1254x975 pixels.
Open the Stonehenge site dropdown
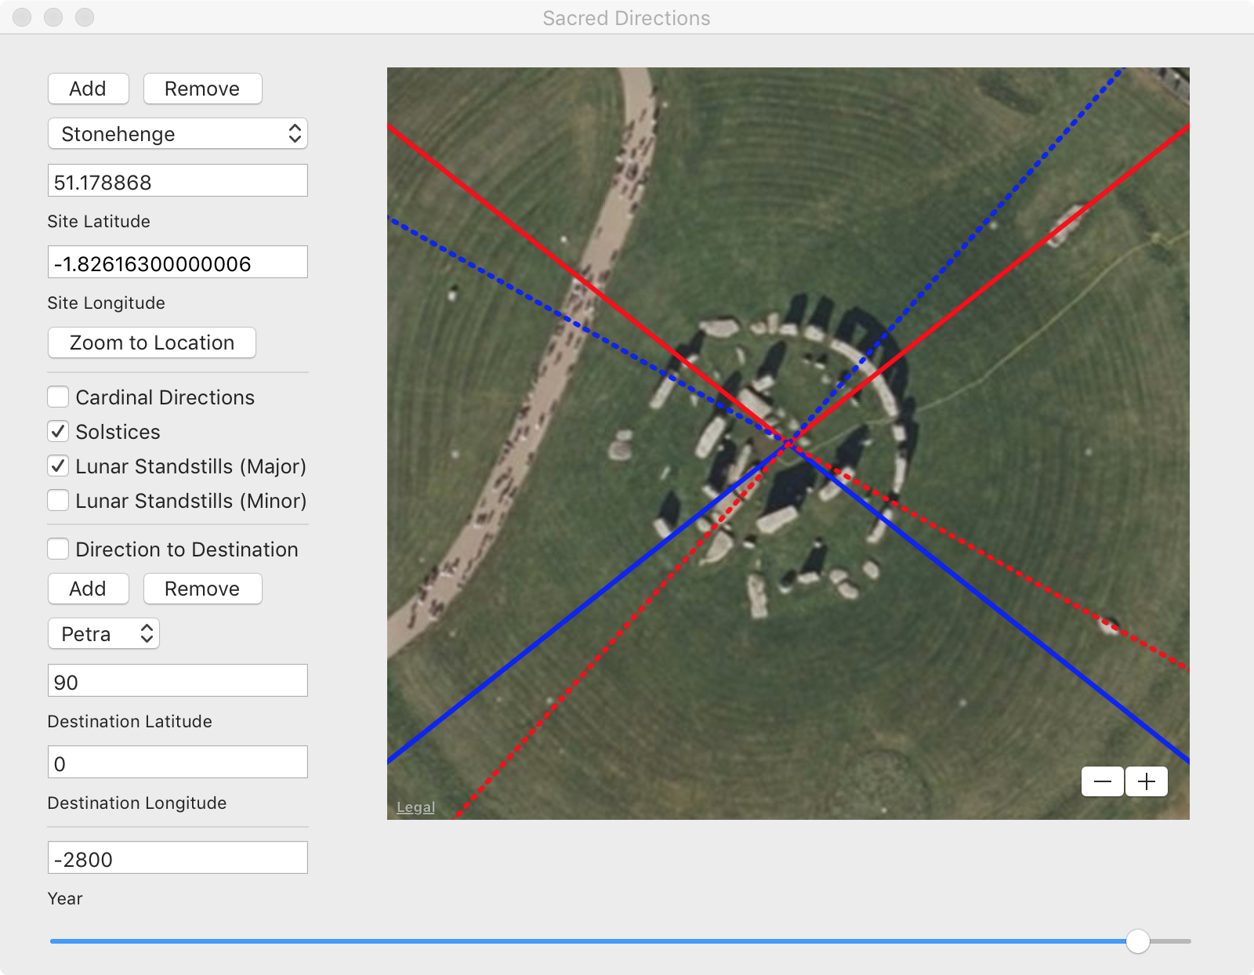tap(178, 134)
